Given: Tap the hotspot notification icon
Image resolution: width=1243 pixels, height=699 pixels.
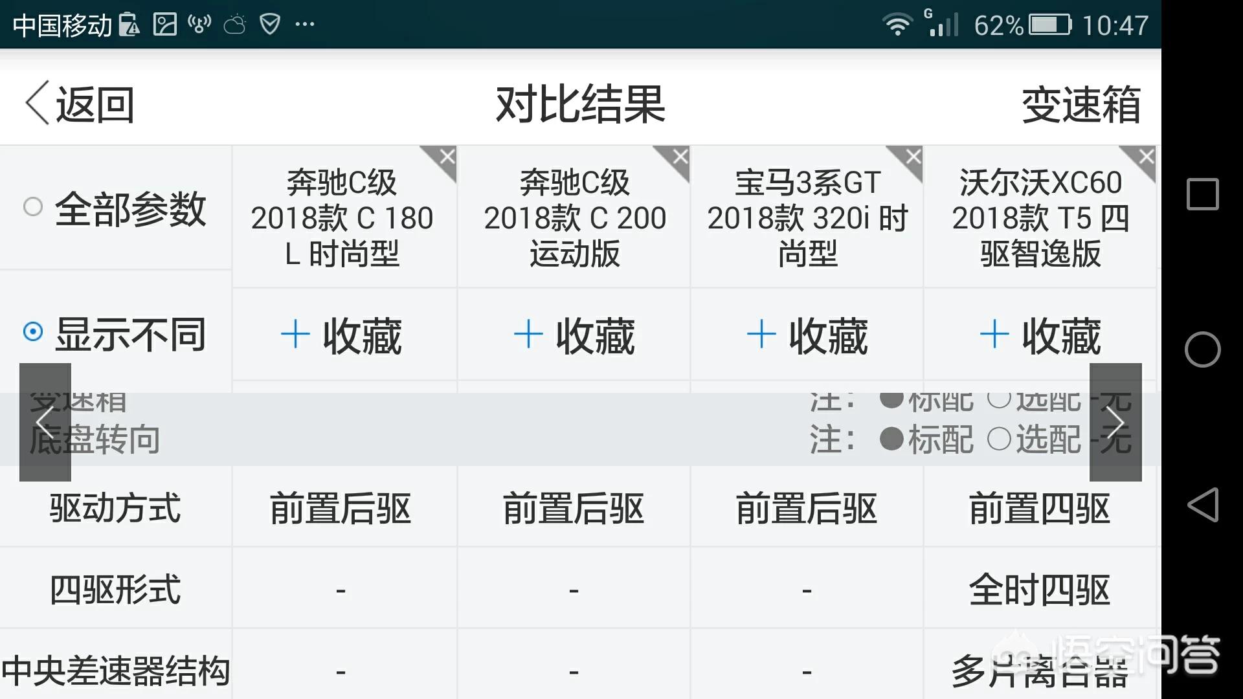Looking at the screenshot, I should 199,25.
